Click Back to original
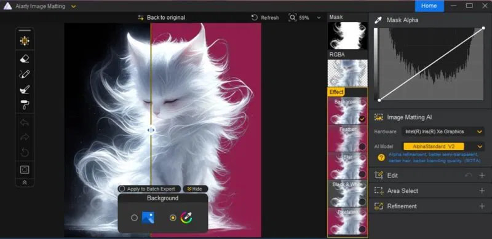 [x=162, y=18]
